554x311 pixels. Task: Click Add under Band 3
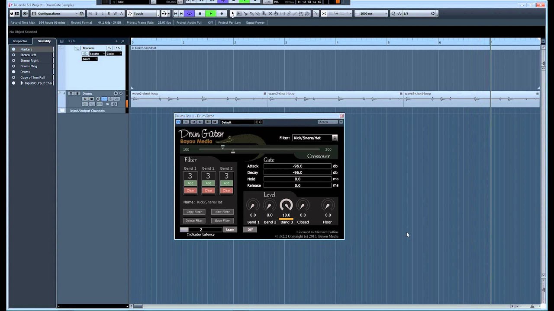point(226,183)
